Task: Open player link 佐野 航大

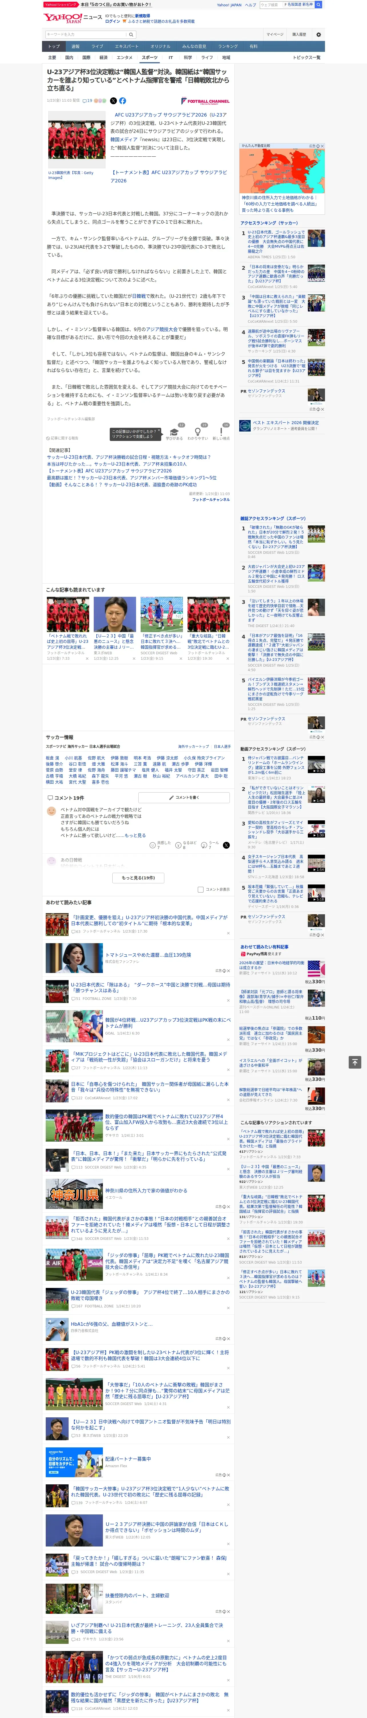Action: 96,758
